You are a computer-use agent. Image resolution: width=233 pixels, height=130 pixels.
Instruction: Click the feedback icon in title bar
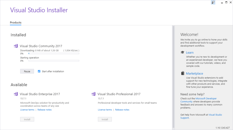click(213, 2)
